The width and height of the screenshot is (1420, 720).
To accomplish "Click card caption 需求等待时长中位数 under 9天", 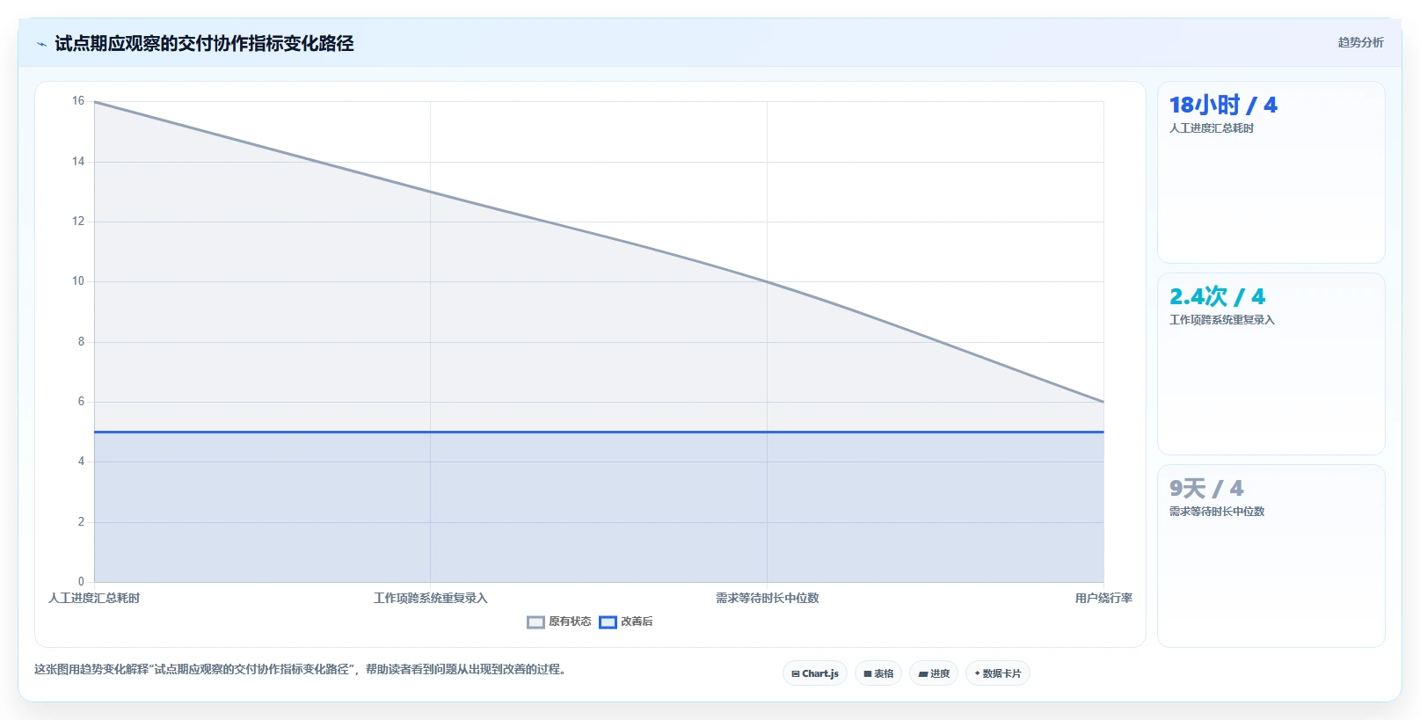I will (x=1216, y=512).
